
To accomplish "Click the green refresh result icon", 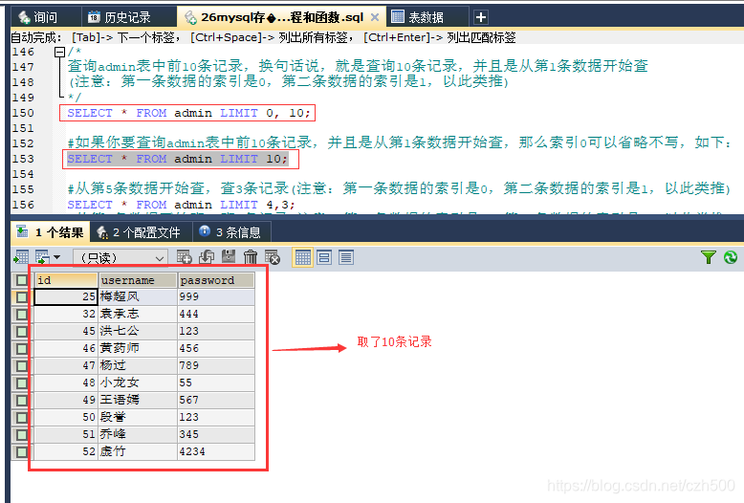I will pos(731,257).
